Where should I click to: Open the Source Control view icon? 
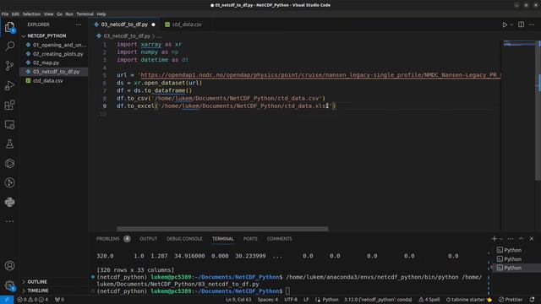click(x=9, y=66)
